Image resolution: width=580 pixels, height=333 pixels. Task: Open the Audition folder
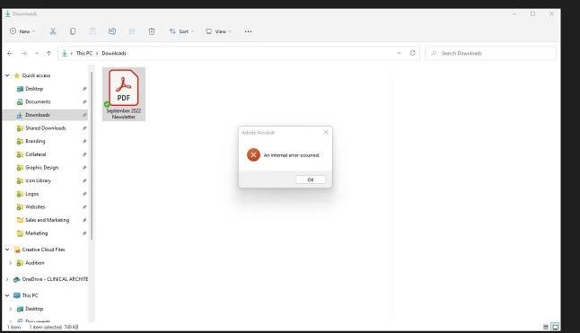35,263
